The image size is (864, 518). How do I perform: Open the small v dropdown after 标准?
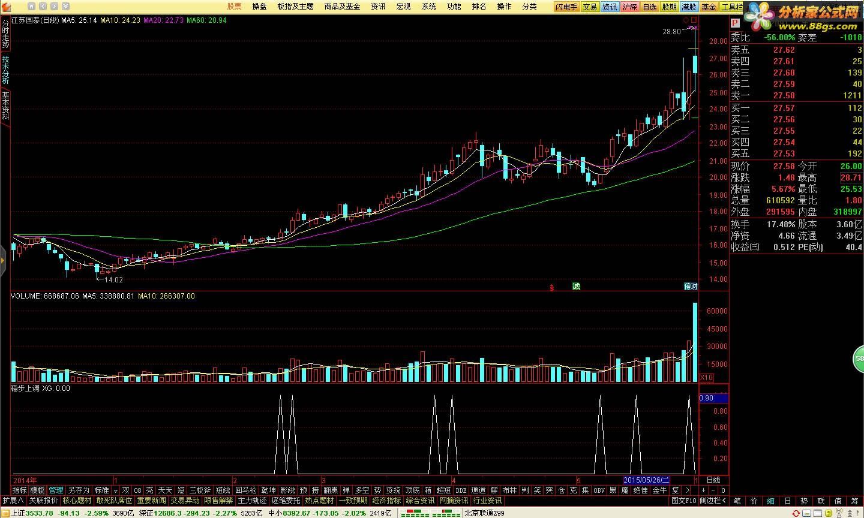(x=115, y=490)
